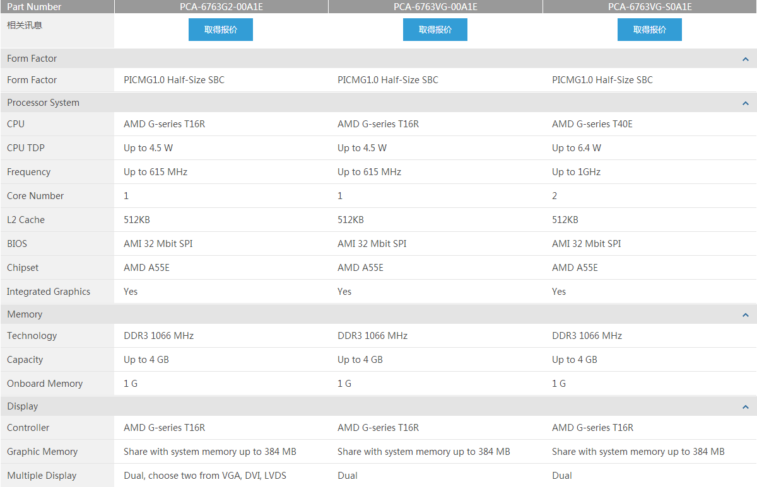Click the Part Number header label

coord(34,7)
